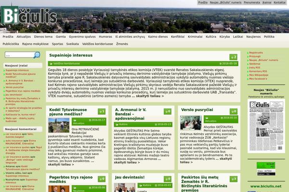Open the Žmonės category
The width and height of the screenshot is (289, 192).
point(122,44)
